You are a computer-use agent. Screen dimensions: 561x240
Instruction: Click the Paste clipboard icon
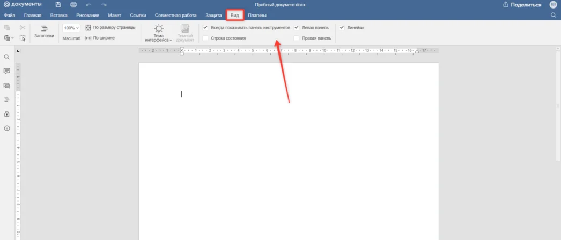pyautogui.click(x=6, y=38)
